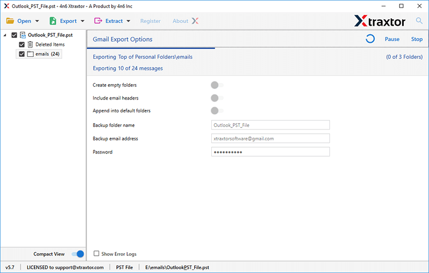Click the spinning progress indicator

370,39
